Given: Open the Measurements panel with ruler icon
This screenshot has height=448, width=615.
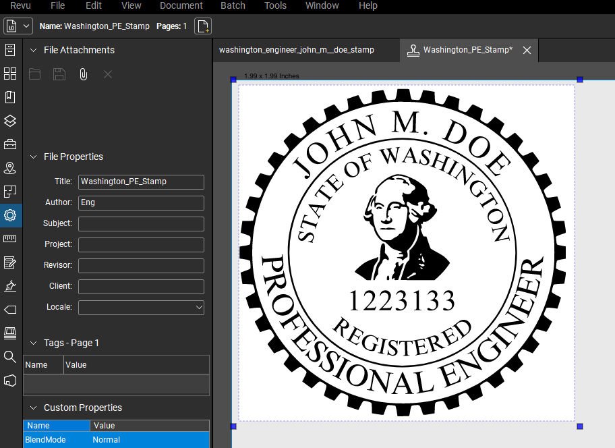Looking at the screenshot, I should 10,239.
